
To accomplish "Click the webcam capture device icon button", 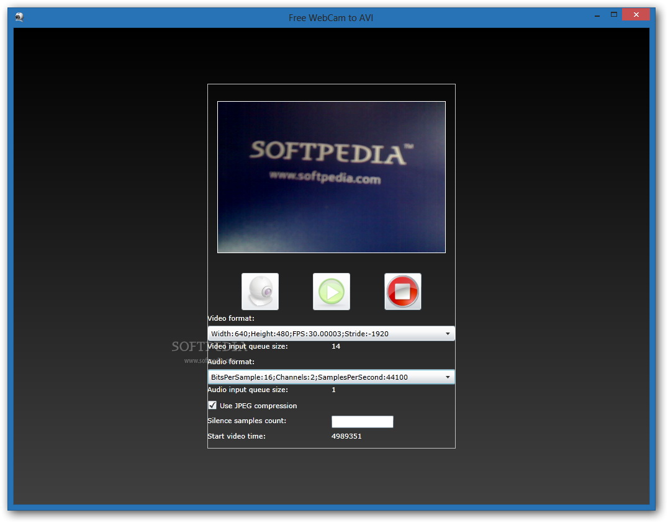I will 260,292.
